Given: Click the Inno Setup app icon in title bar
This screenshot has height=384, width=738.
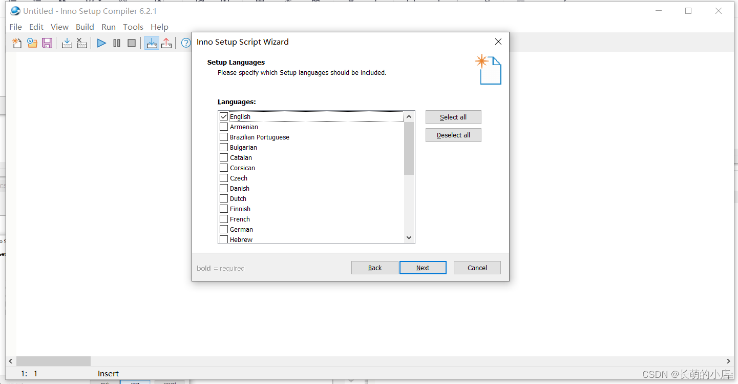Looking at the screenshot, I should 15,11.
